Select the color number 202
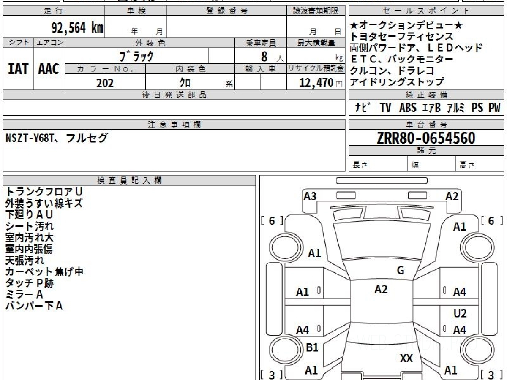The height and width of the screenshot is (380, 507). [x=105, y=83]
